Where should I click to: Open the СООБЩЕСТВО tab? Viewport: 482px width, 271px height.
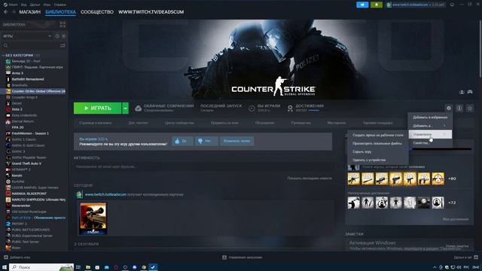(97, 12)
